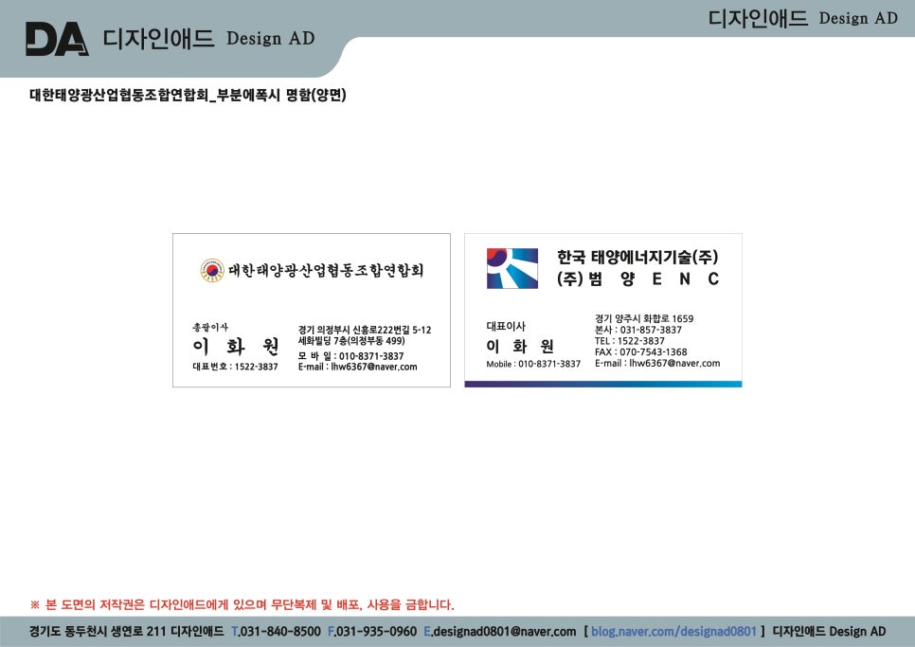Click footer phone T.031-840-8500
Screen dimensions: 915x647
click(x=276, y=631)
